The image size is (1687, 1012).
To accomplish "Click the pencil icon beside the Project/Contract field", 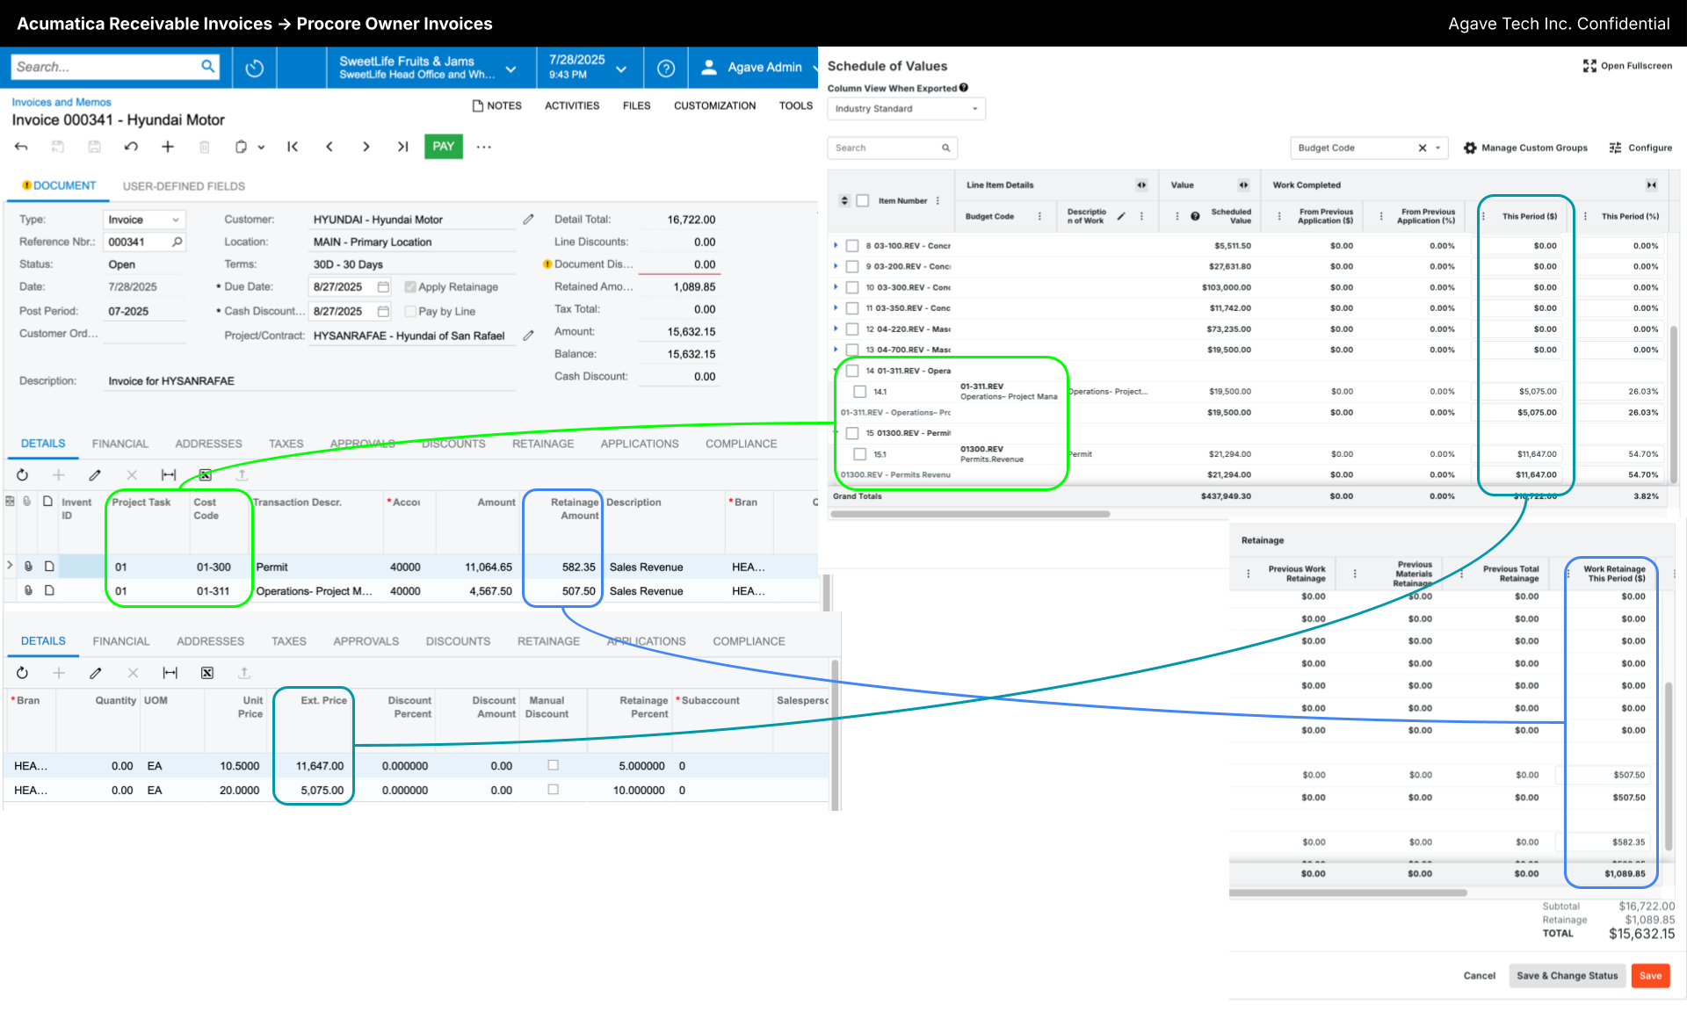I will [528, 335].
